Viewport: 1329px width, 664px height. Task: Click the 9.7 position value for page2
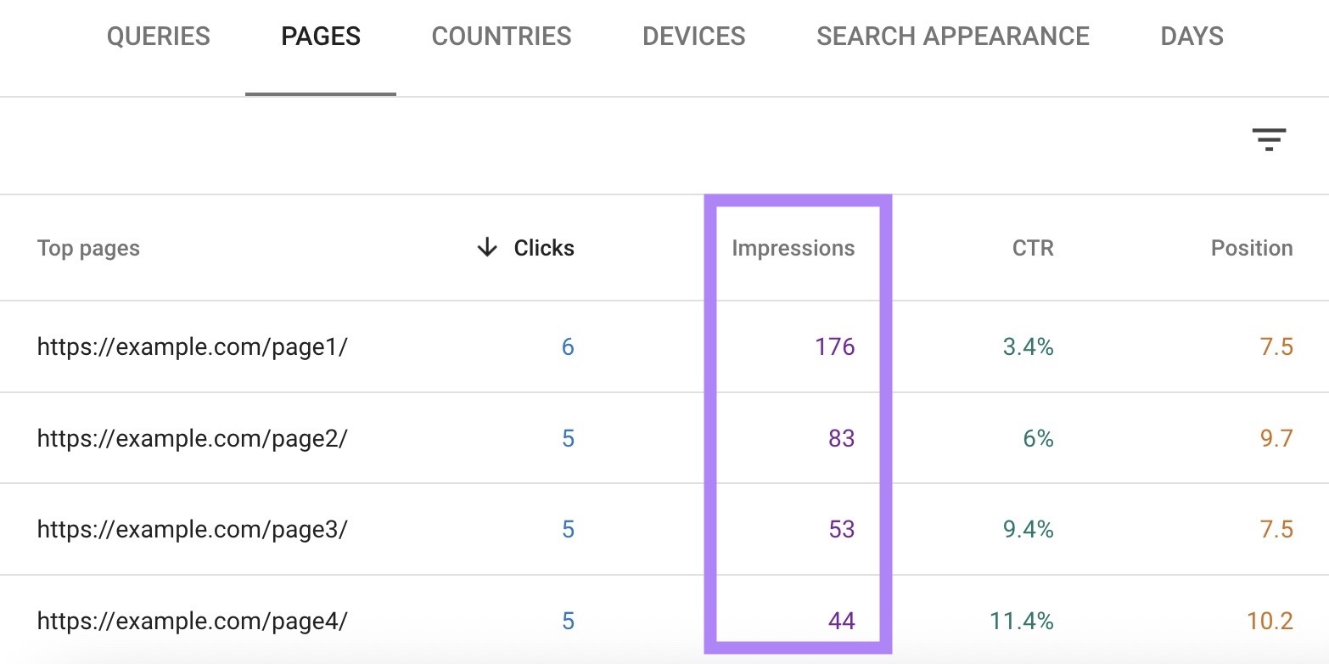click(x=1277, y=438)
